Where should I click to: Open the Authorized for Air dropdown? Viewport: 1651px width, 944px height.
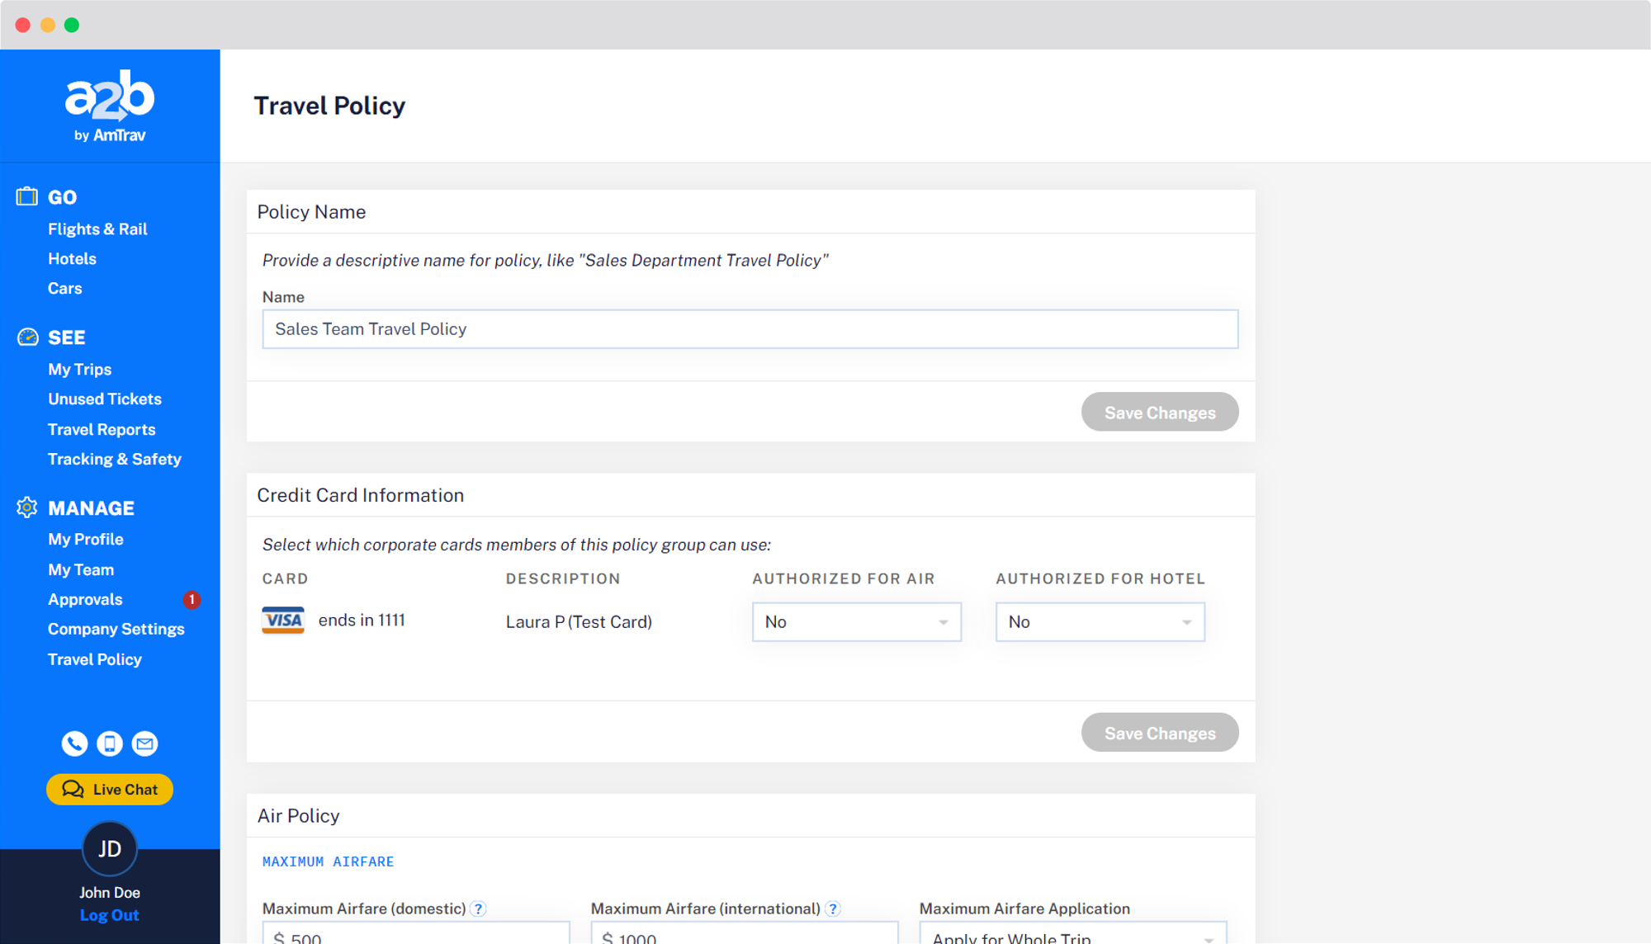click(856, 622)
